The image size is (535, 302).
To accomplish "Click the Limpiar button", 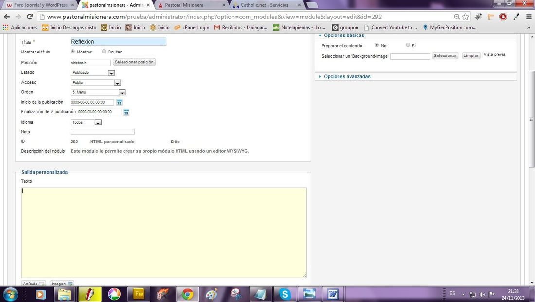I will pyautogui.click(x=471, y=55).
